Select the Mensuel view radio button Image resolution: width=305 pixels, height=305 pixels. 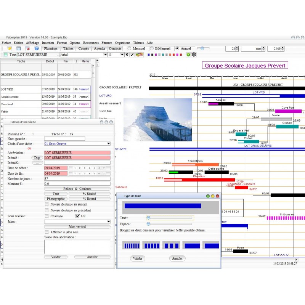tap(129, 48)
